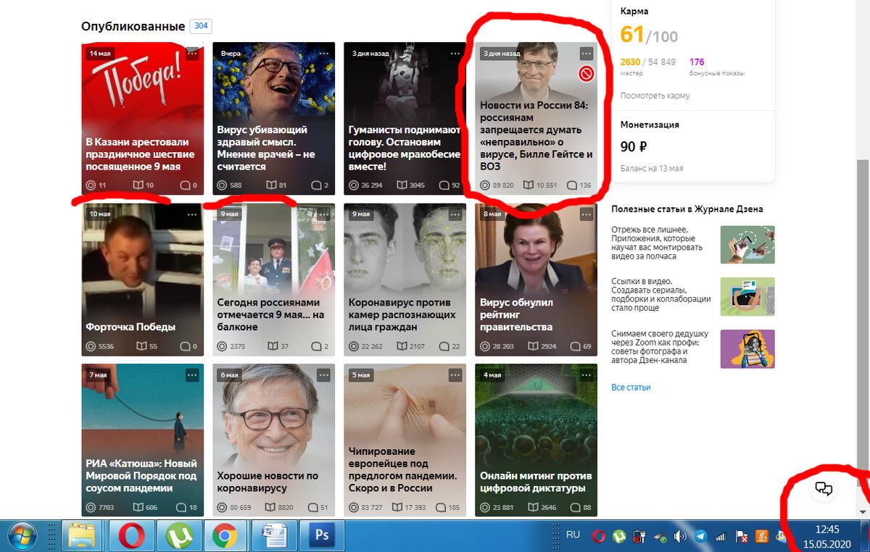Click thumbnail beside Ссылки в видео article
Image resolution: width=870 pixels, height=552 pixels.
(747, 296)
